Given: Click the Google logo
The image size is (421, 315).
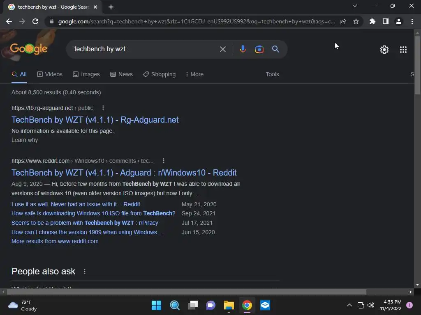Looking at the screenshot, I should tap(29, 49).
